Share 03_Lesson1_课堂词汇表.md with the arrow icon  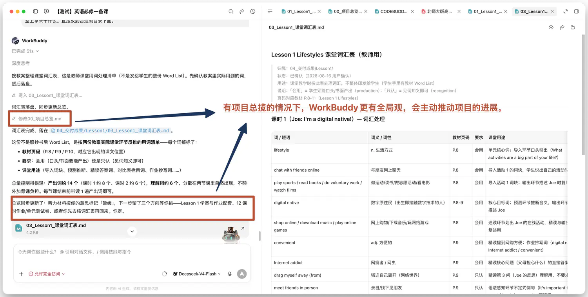[x=562, y=27]
